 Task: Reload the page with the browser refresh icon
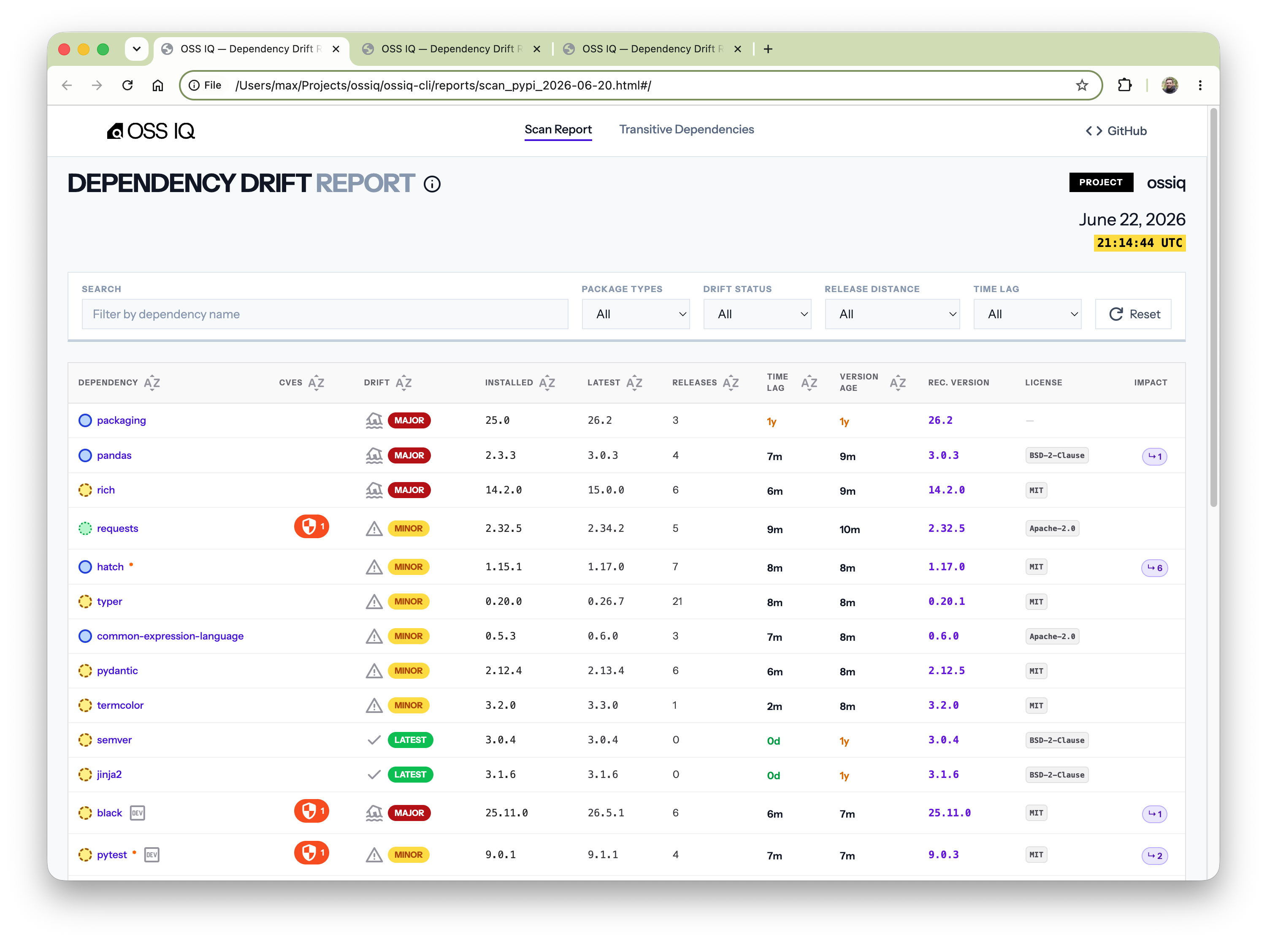pyautogui.click(x=127, y=85)
